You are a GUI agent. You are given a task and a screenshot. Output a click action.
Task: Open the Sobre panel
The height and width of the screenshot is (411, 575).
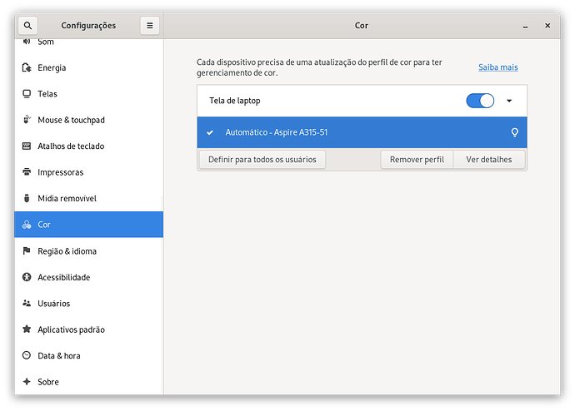(88, 382)
